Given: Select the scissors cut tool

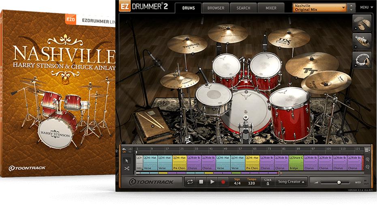Looking at the screenshot, I should tap(126, 168).
